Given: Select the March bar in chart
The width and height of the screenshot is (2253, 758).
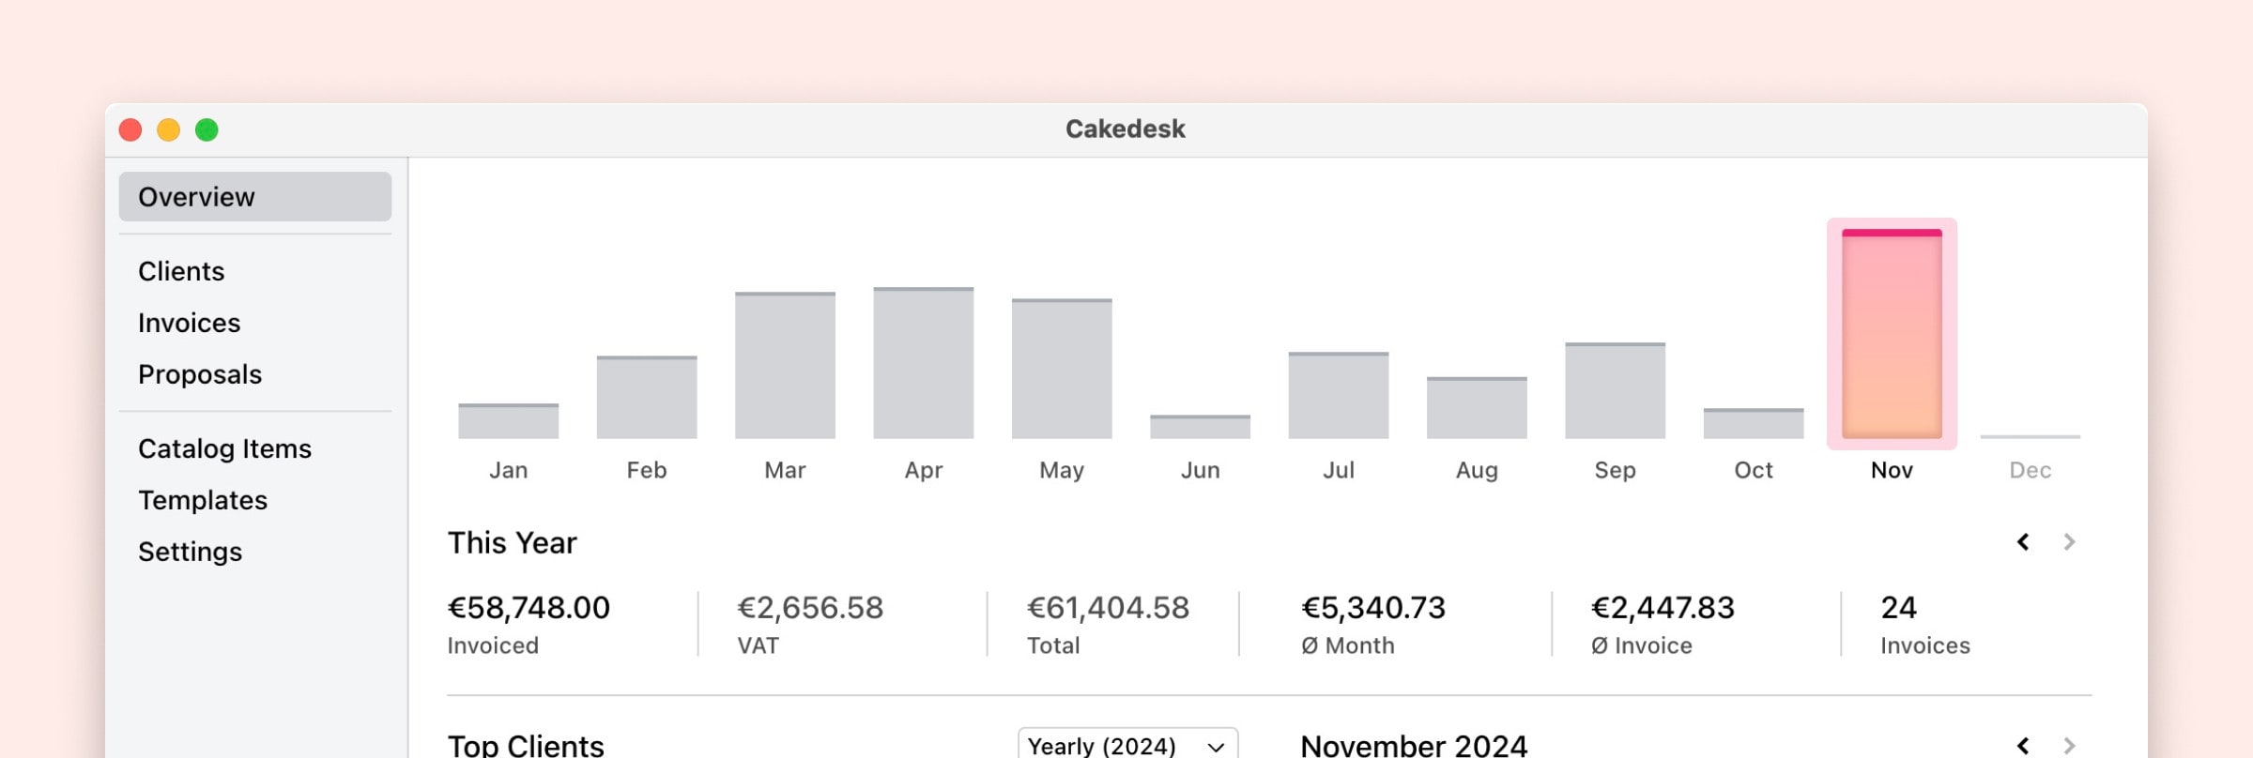Looking at the screenshot, I should pos(785,366).
